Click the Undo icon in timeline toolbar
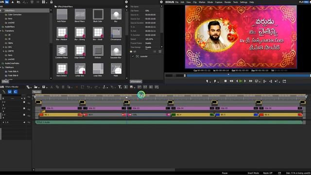Image resolution: width=311 pixels, height=175 pixels. (x=88, y=87)
